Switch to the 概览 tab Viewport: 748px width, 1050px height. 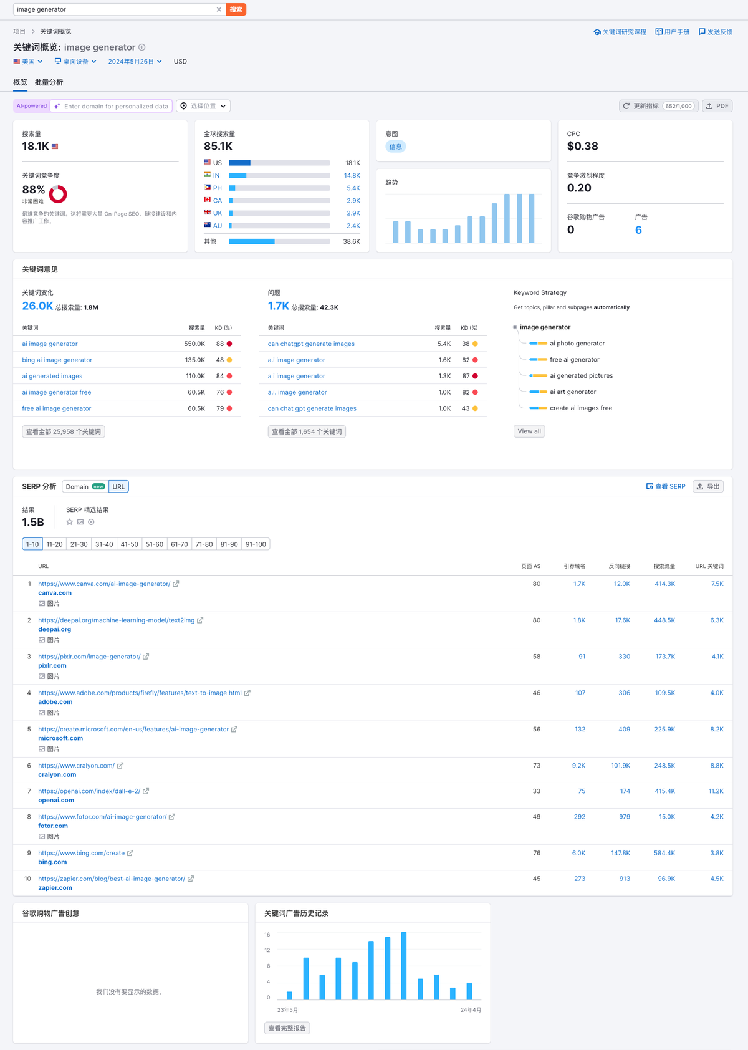click(20, 82)
